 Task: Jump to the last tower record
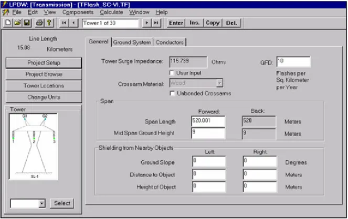click(x=156, y=23)
